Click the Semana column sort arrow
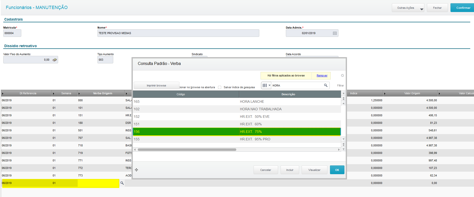The image size is (474, 197). [54, 93]
